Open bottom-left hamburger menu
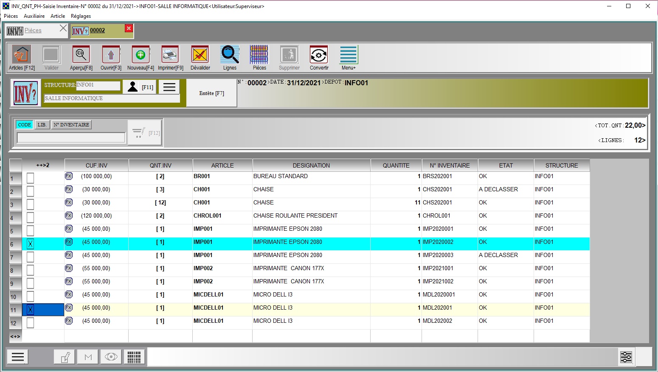 [18, 357]
